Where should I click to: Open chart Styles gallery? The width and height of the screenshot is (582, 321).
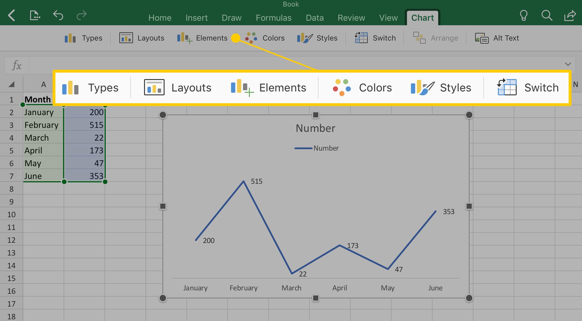(x=317, y=38)
